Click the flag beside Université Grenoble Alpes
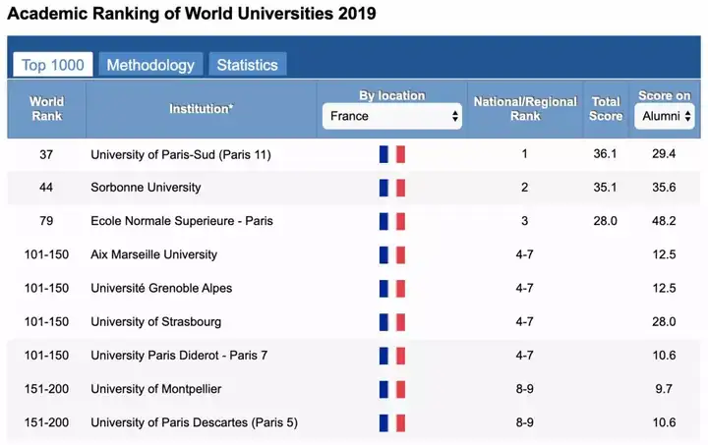Image resolution: width=708 pixels, height=445 pixels. tap(391, 288)
